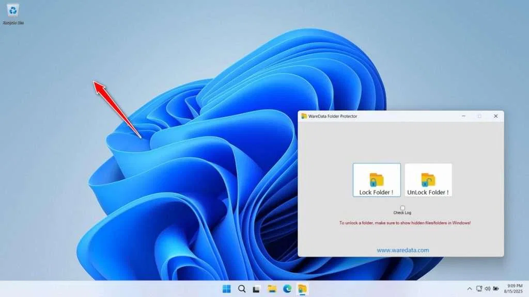Open File Explorer from the taskbar
This screenshot has height=297, width=529.
click(273, 289)
